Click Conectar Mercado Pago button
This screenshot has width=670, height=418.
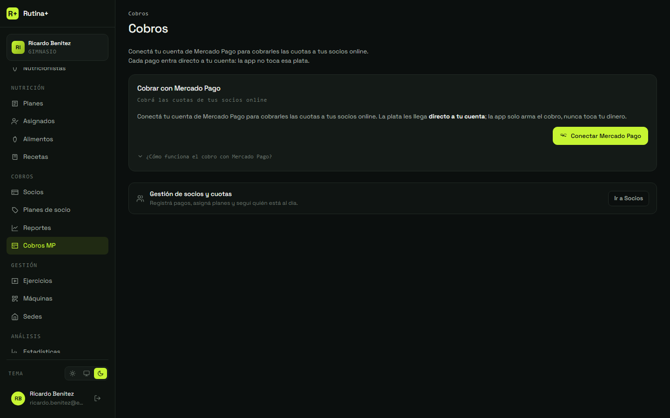[x=600, y=136]
